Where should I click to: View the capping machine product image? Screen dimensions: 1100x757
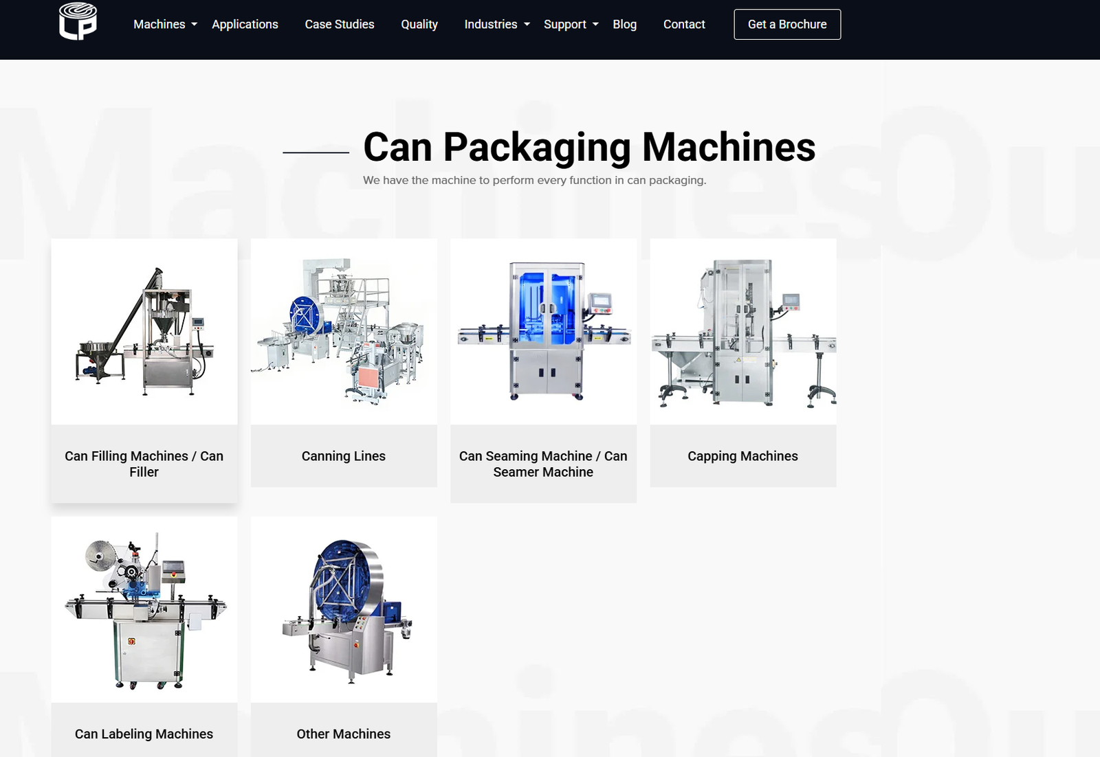click(743, 332)
